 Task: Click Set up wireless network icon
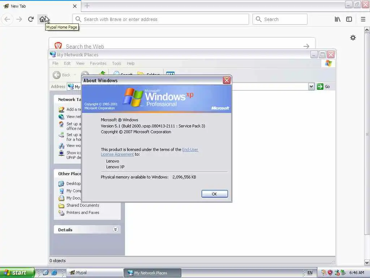[61, 135]
